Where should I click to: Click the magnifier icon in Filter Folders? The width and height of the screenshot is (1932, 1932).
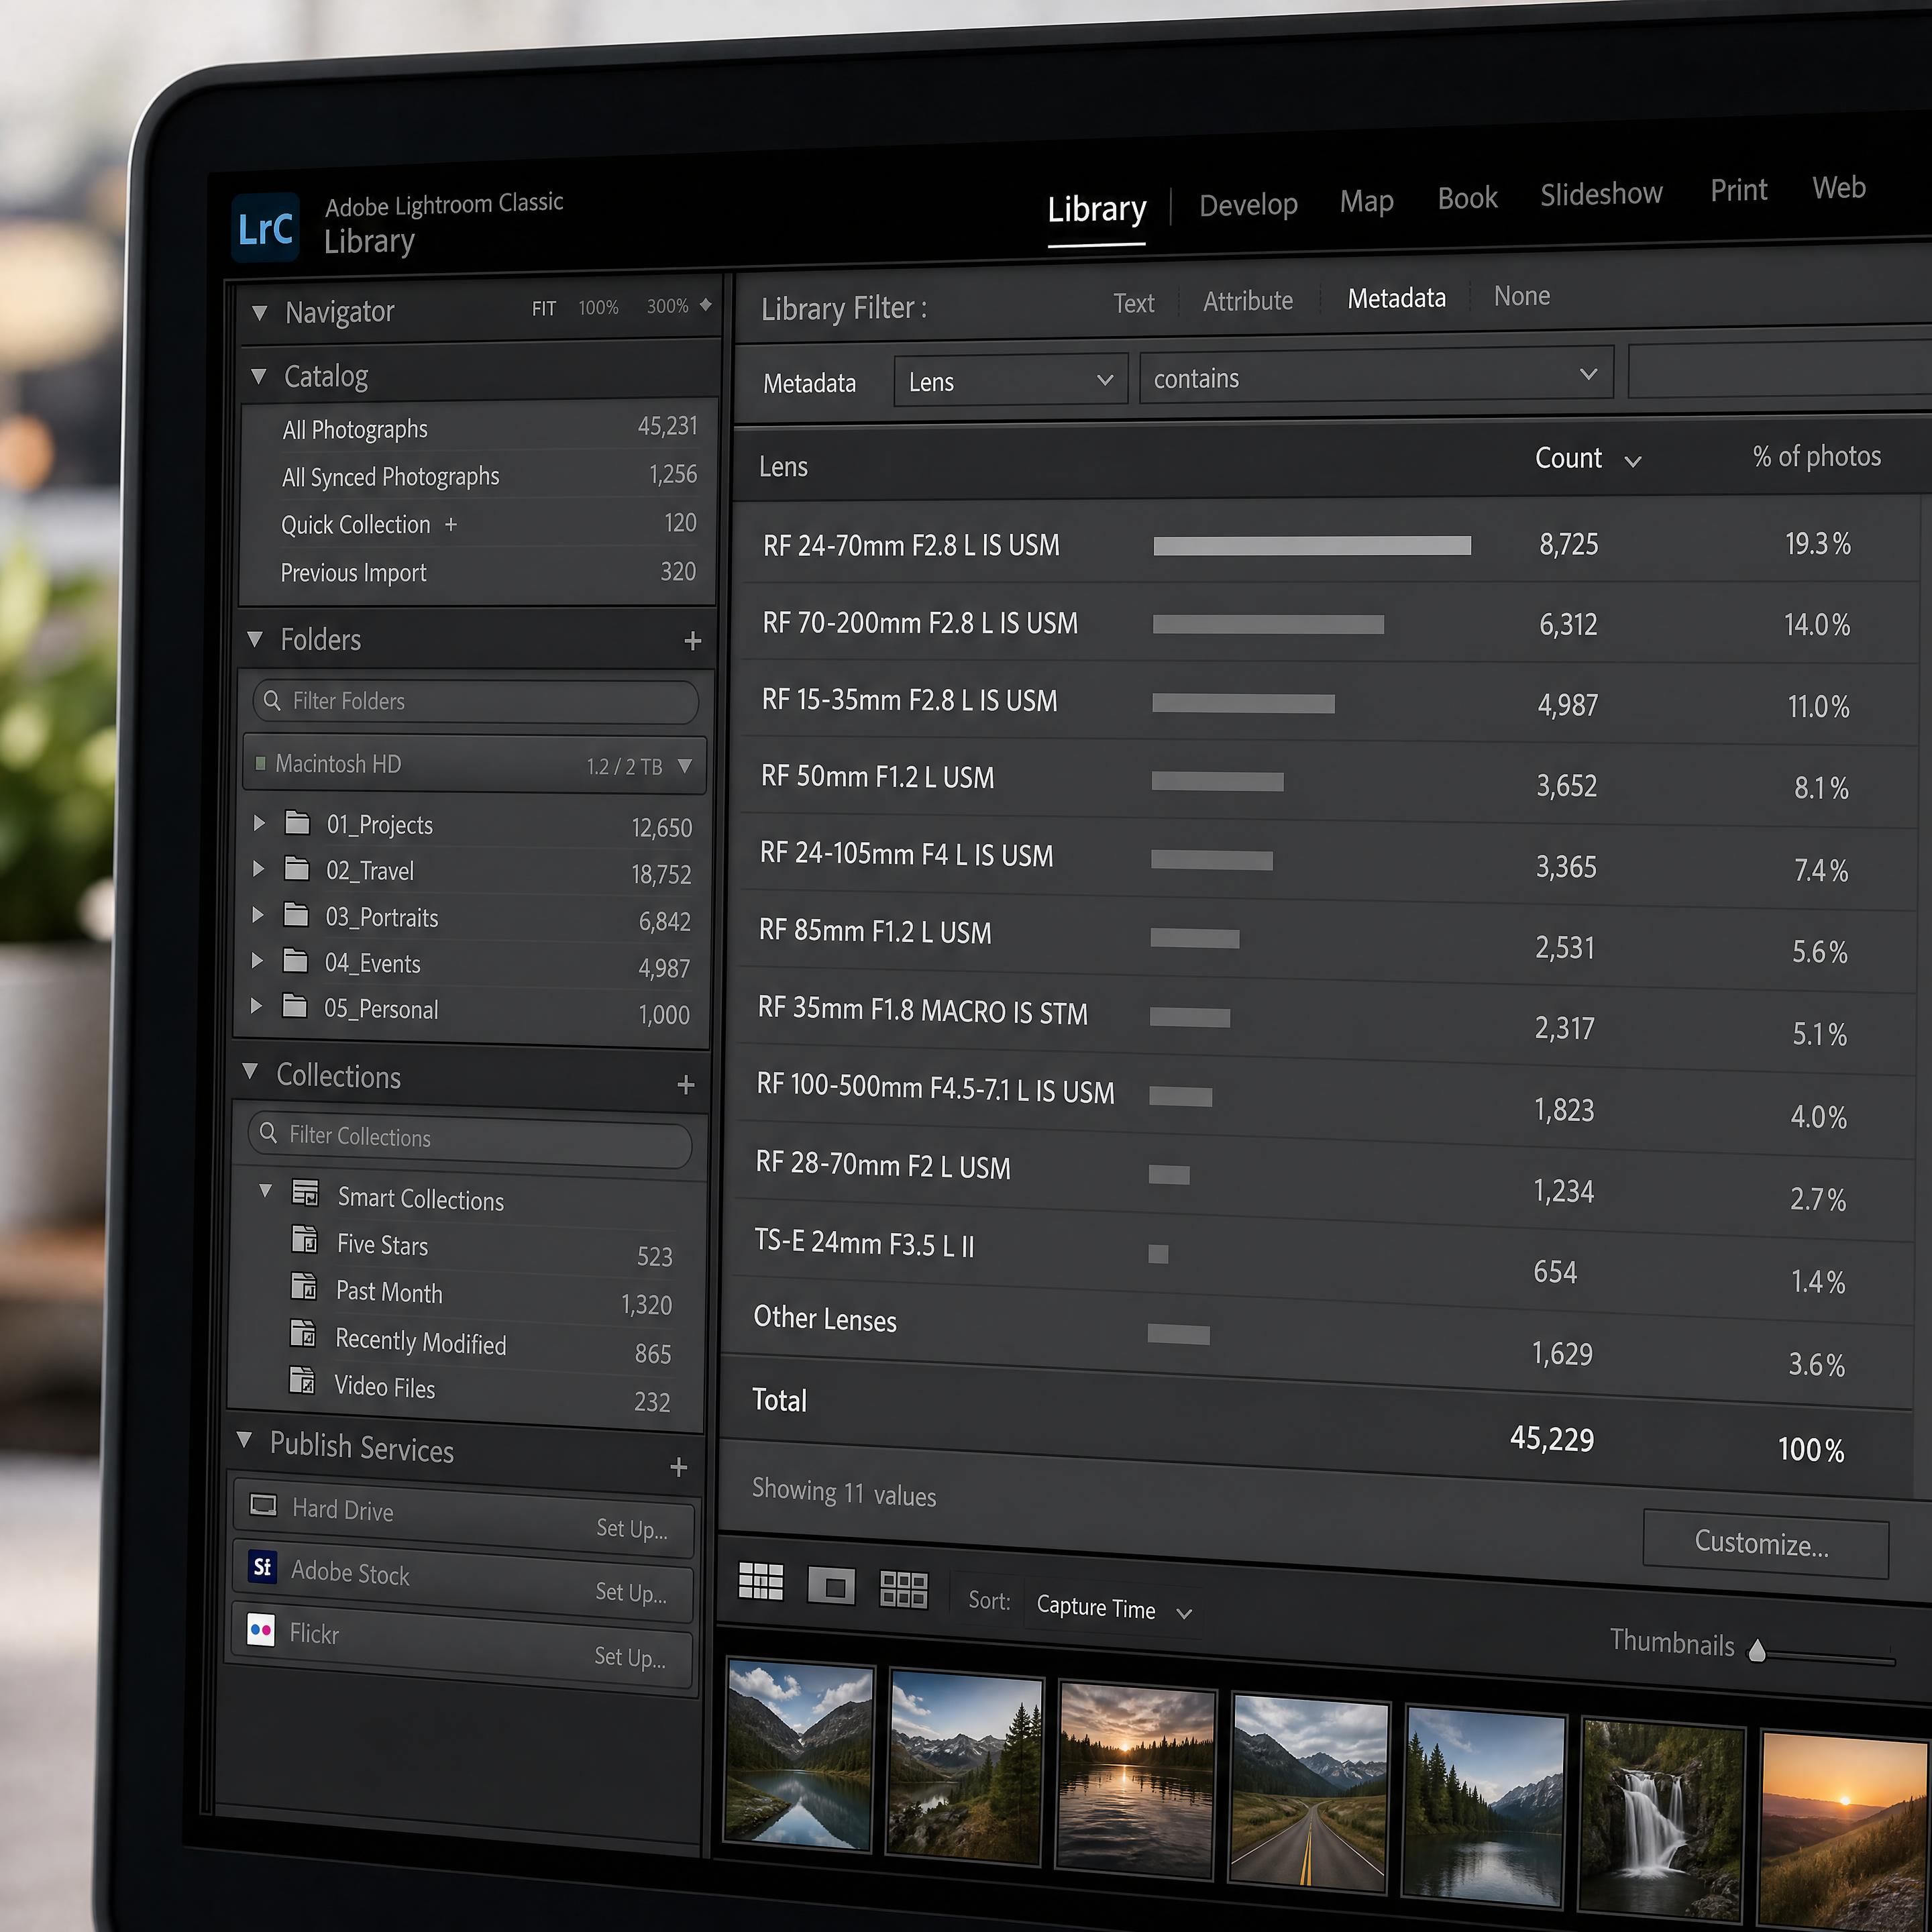[x=271, y=701]
